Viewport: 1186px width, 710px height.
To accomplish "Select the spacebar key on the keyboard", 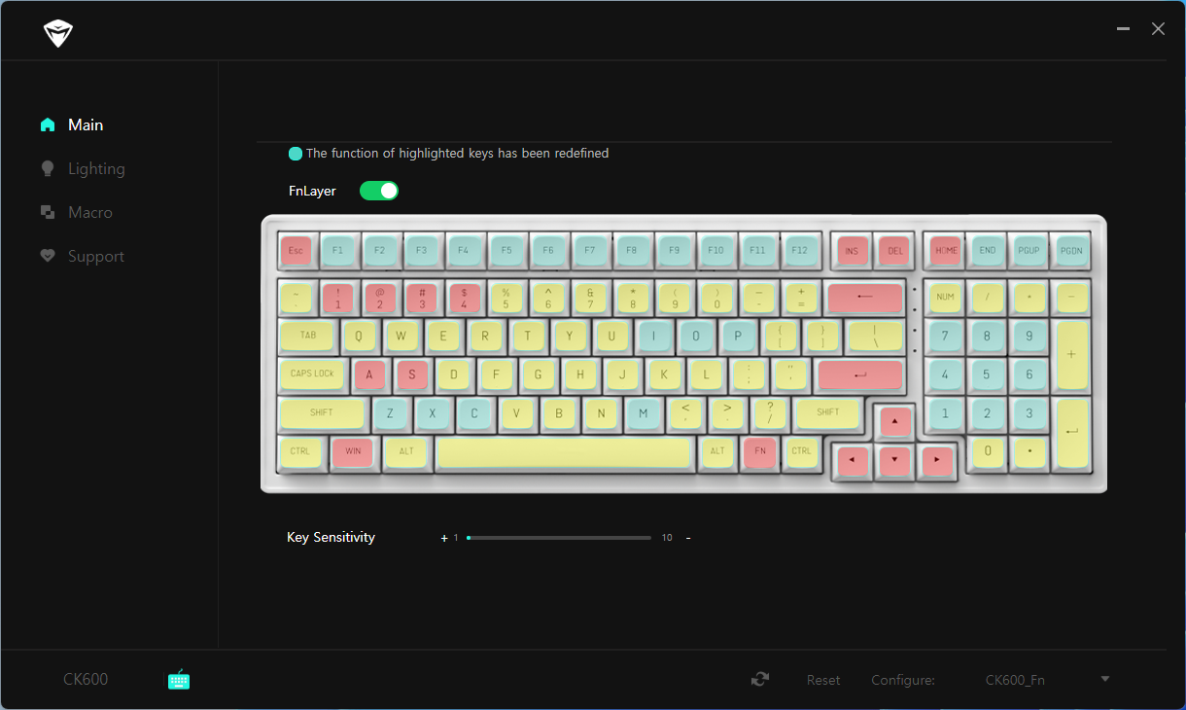I will click(564, 452).
